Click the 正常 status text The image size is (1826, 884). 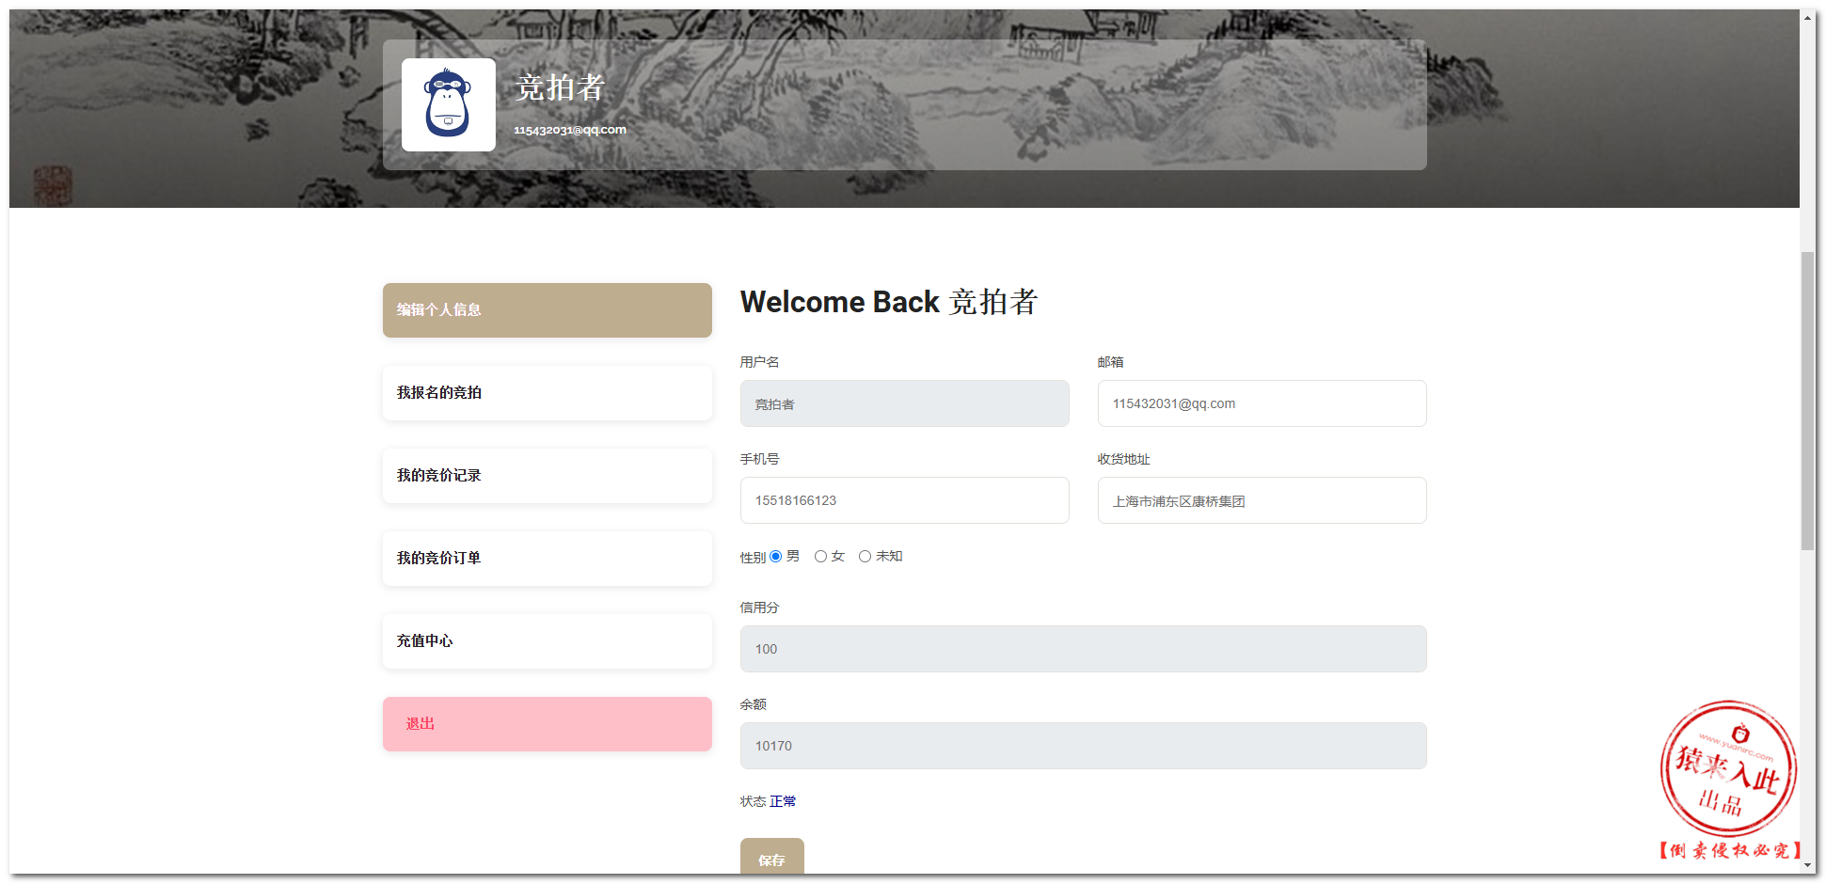(783, 801)
